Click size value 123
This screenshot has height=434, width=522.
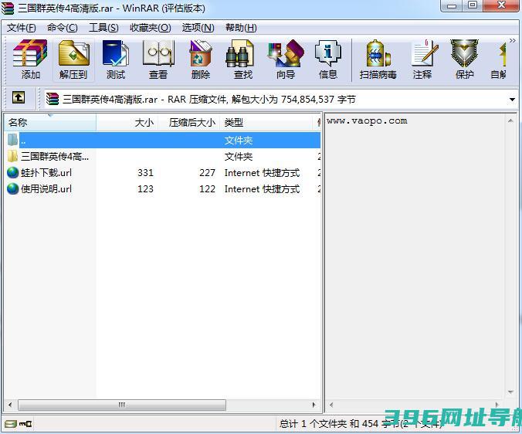coord(145,189)
